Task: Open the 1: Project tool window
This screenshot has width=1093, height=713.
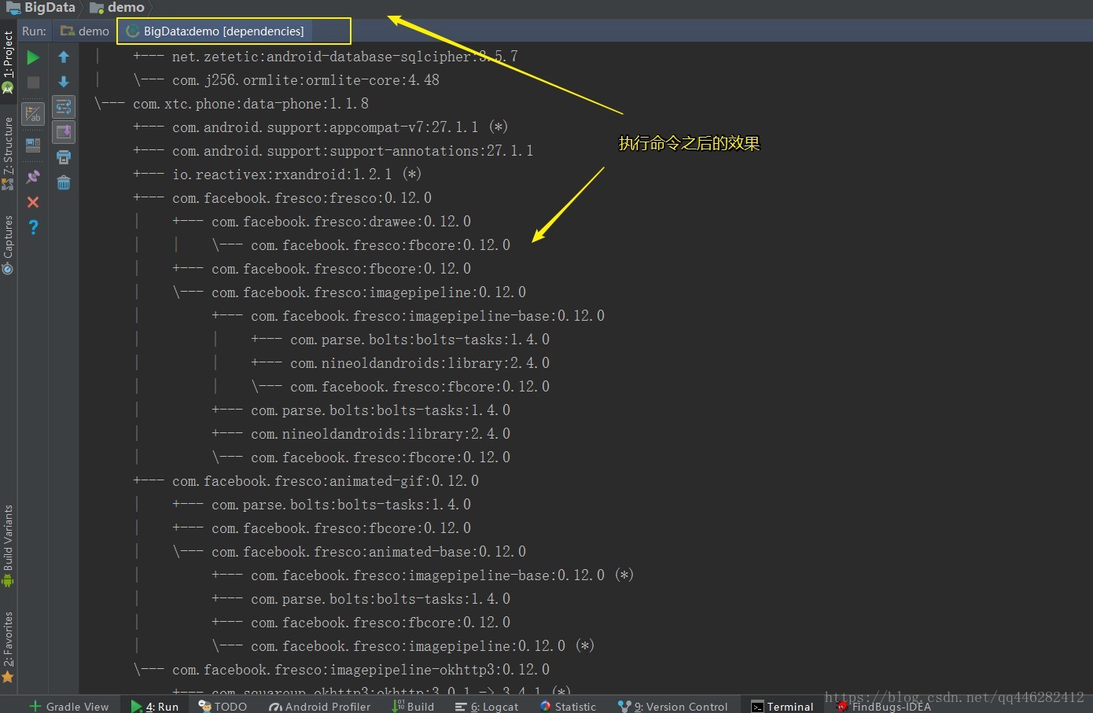Action: coord(8,63)
